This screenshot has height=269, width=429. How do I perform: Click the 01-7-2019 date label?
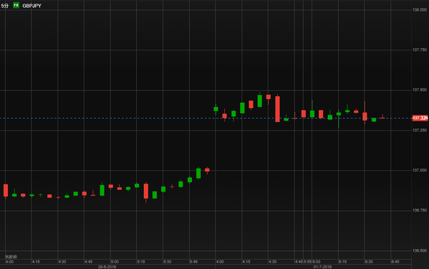[322, 267]
